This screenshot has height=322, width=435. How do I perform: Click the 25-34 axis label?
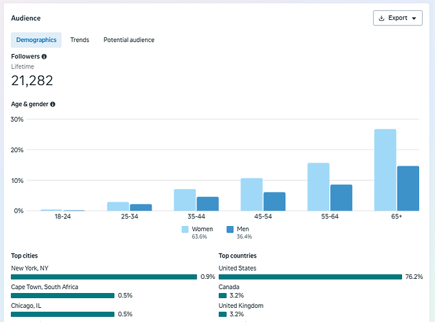pos(129,216)
